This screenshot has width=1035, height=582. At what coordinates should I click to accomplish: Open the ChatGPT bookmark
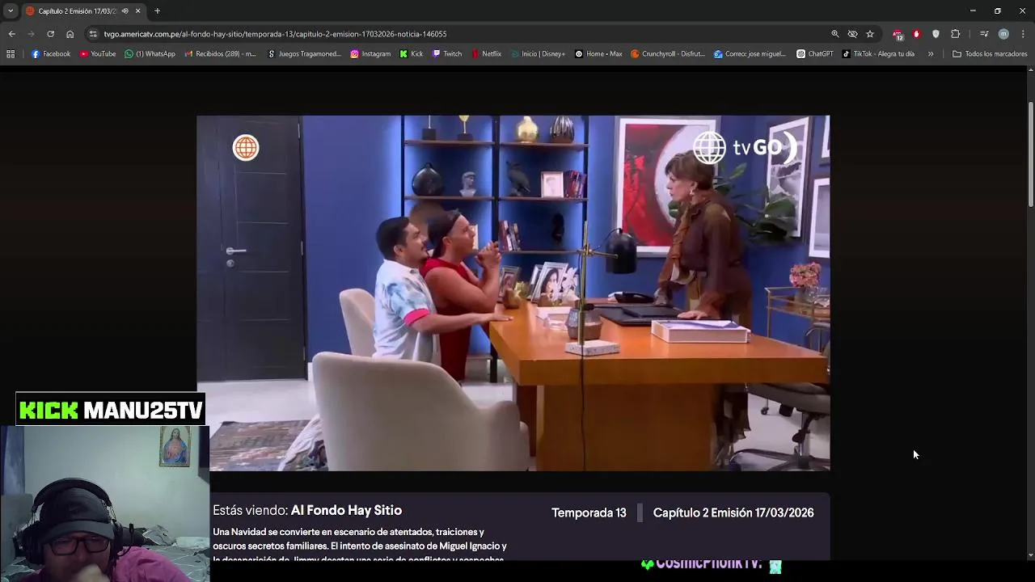click(x=815, y=54)
